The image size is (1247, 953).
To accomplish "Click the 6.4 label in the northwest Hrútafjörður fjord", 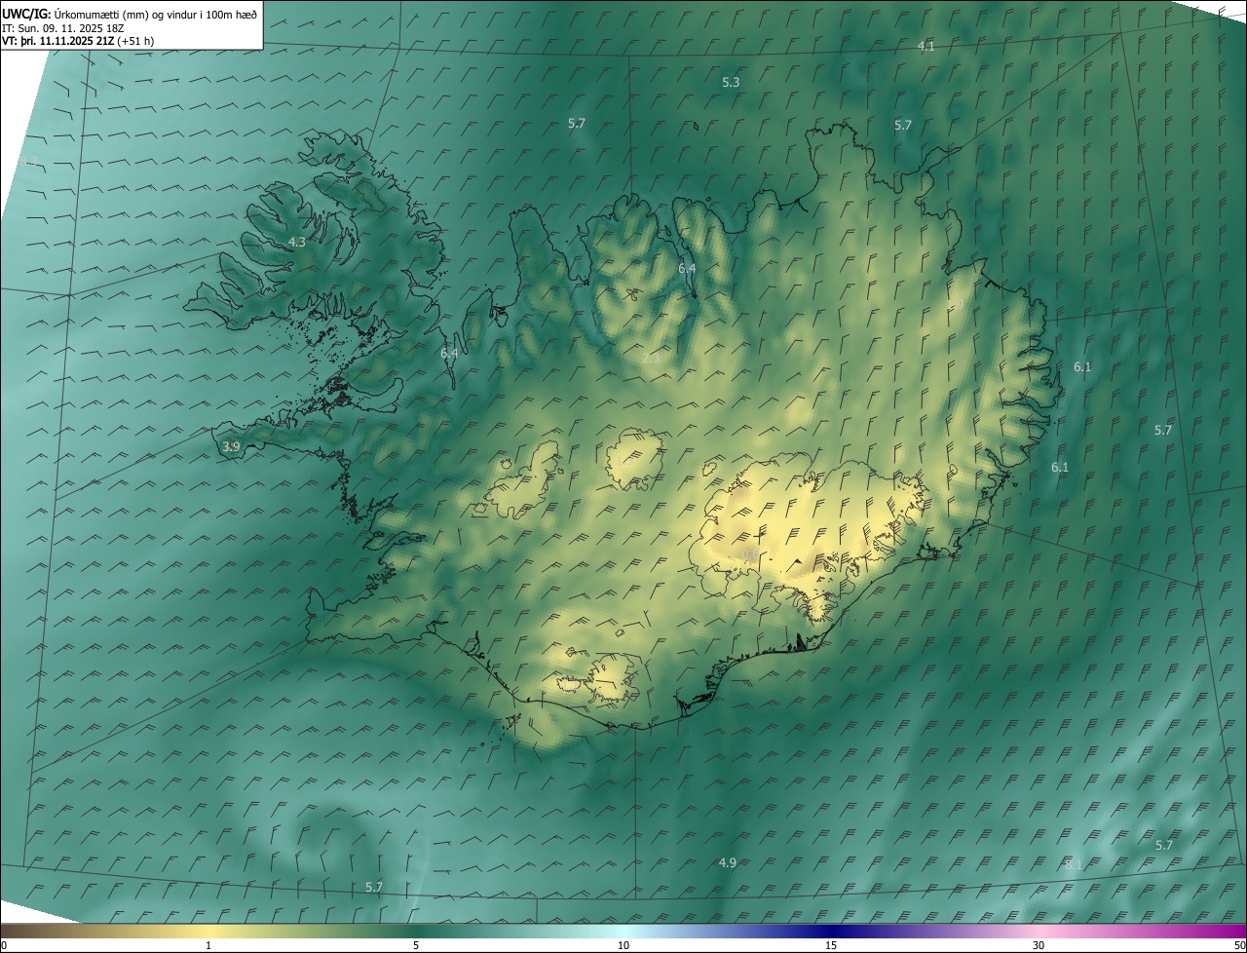I will point(449,353).
